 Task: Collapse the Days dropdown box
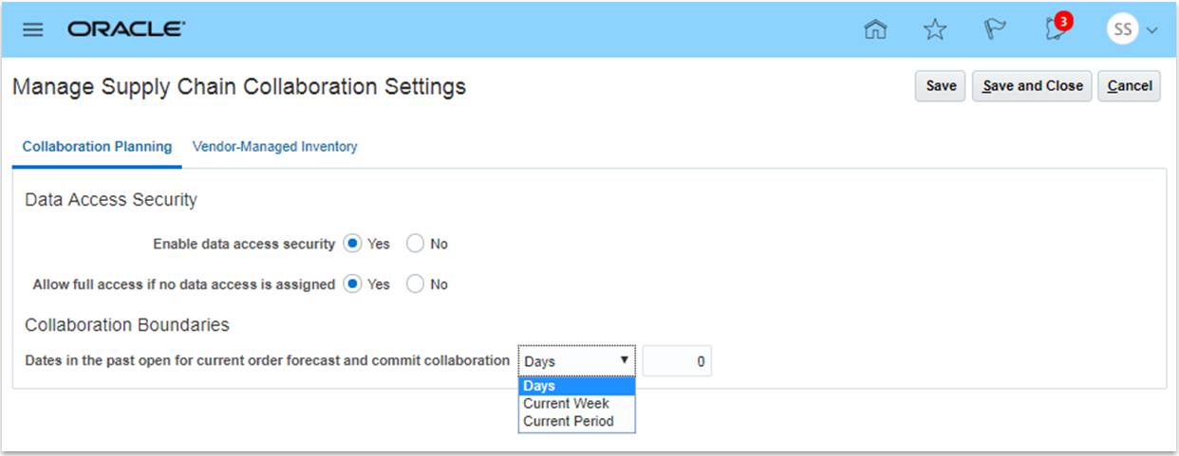[x=576, y=361]
